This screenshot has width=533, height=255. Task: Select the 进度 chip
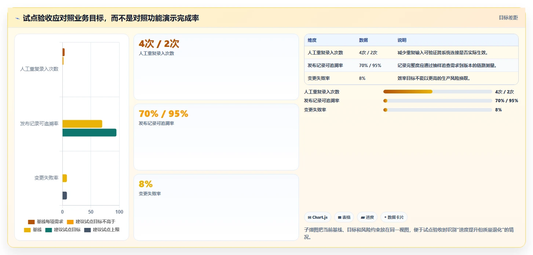[367, 217]
